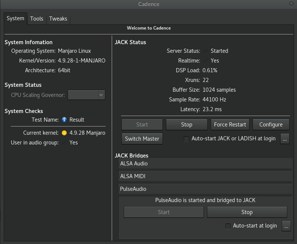Open JACK Configure settings
The width and height of the screenshot is (297, 244).
271,125
